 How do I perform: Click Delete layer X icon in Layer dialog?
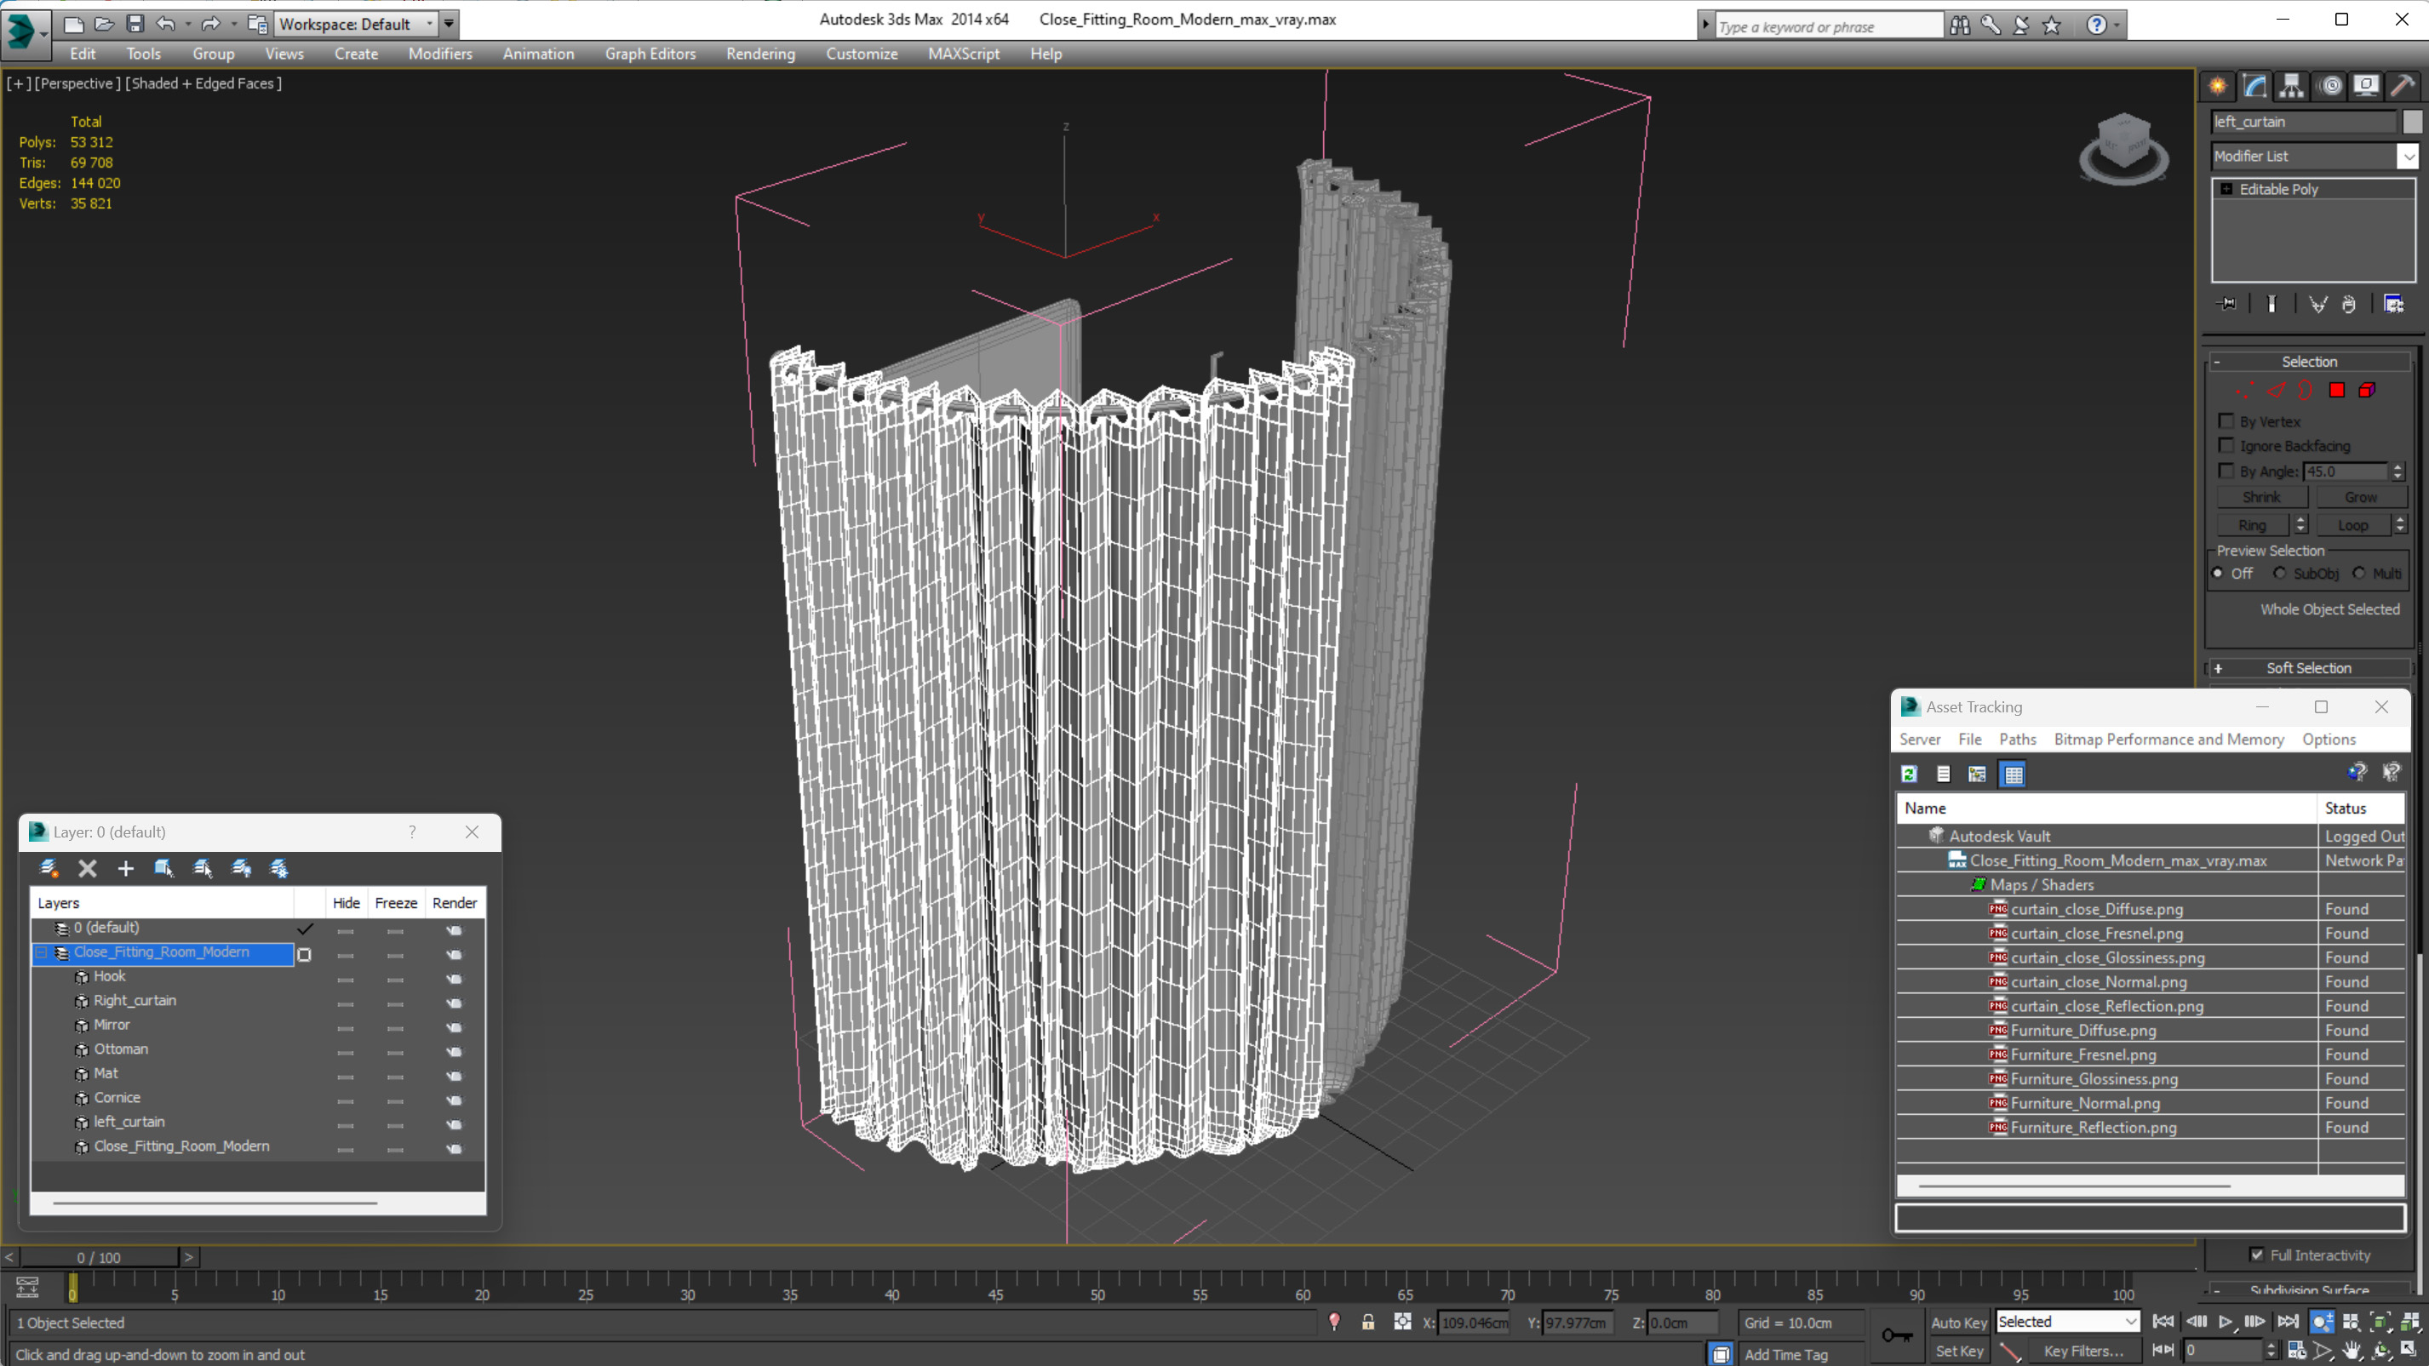pyautogui.click(x=88, y=868)
